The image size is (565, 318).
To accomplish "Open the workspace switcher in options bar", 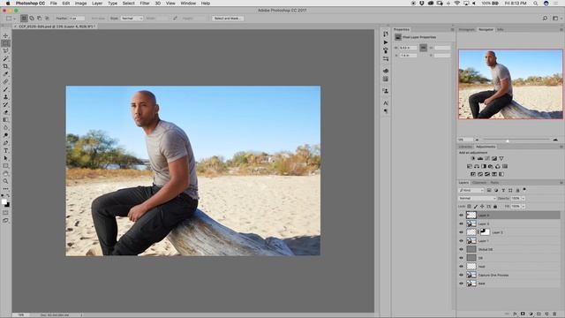I will pos(556,18).
